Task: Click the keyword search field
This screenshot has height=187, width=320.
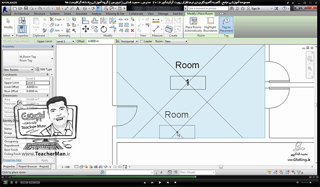Action: click(208, 8)
